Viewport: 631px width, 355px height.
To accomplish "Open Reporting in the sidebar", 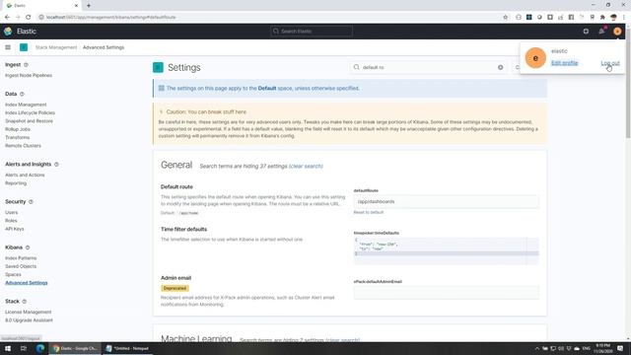I will (x=16, y=183).
